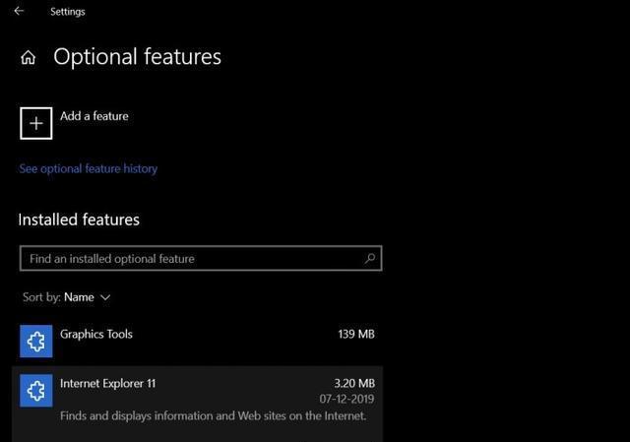Click the 3.20 MB size value
The height and width of the screenshot is (442, 630).
coord(354,383)
